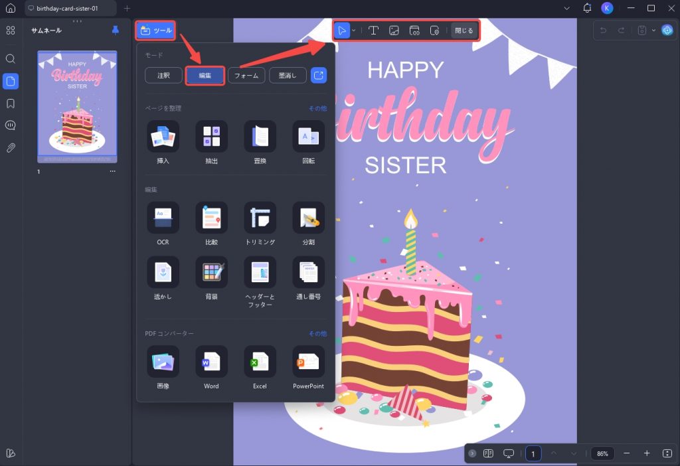The width and height of the screenshot is (680, 466).
Task: Expand the title bar dropdown chevron
Action: click(x=567, y=8)
